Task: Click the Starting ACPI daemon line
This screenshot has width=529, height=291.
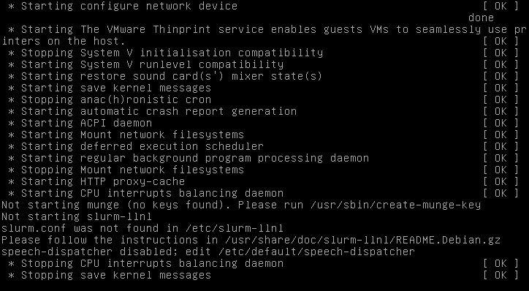Action: tap(80, 123)
